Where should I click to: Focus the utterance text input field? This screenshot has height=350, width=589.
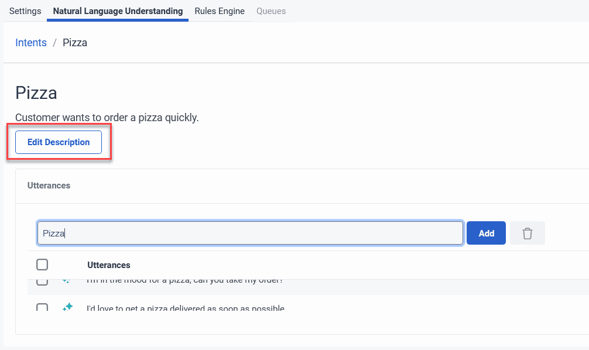point(251,233)
